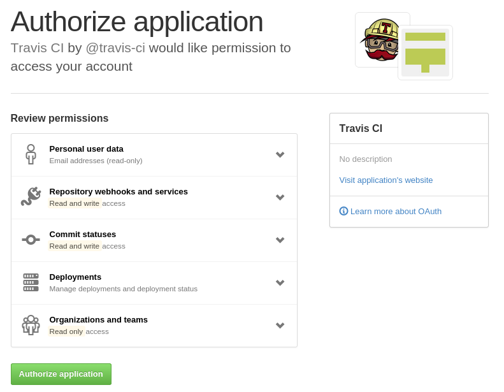Expand the Deployments permission details

click(280, 282)
